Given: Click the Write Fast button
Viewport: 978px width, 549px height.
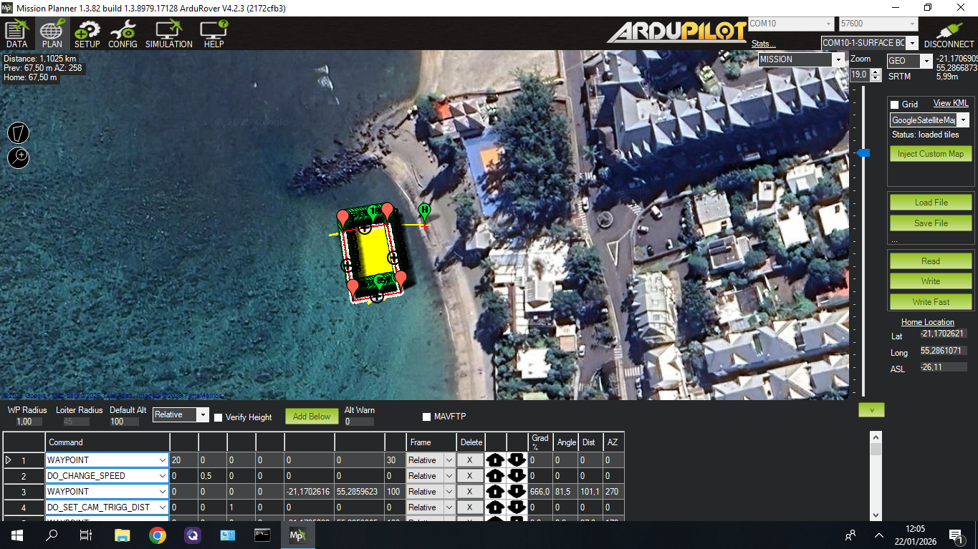Looking at the screenshot, I should 930,302.
